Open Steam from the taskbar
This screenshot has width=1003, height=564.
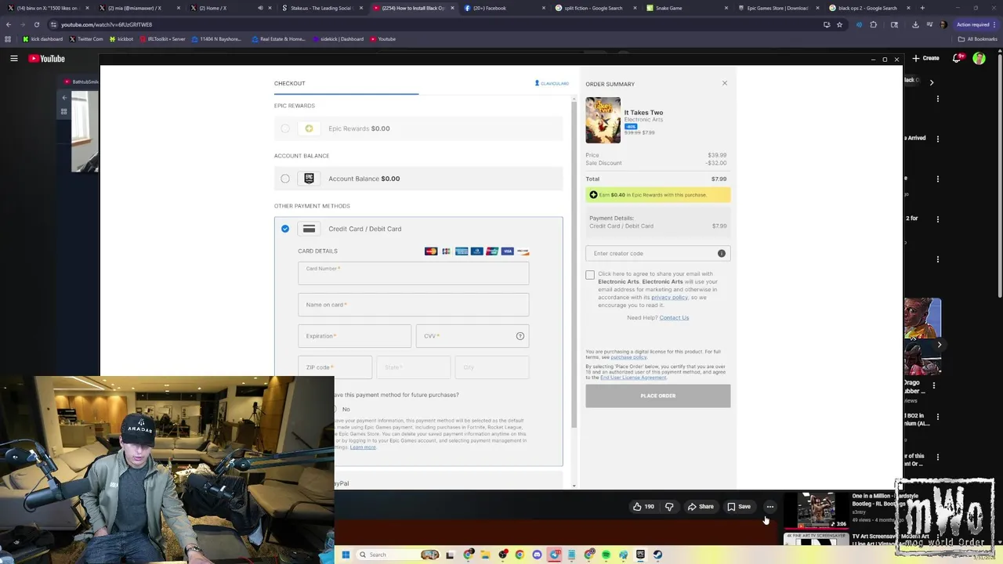tap(657, 555)
